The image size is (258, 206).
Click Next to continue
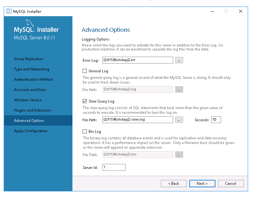202,184
